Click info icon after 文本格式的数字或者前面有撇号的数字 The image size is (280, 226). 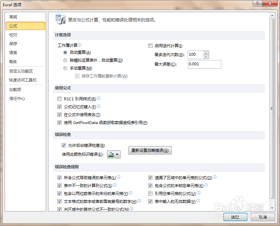139,201
